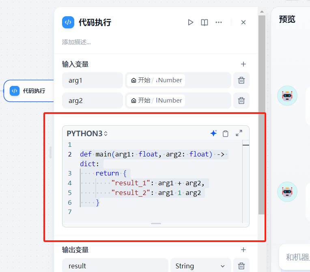Open the String type dropdown

(200, 266)
